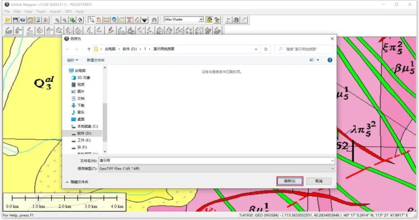
Task: Select the Zoom tool with dashed box
Action: coord(92,20)
